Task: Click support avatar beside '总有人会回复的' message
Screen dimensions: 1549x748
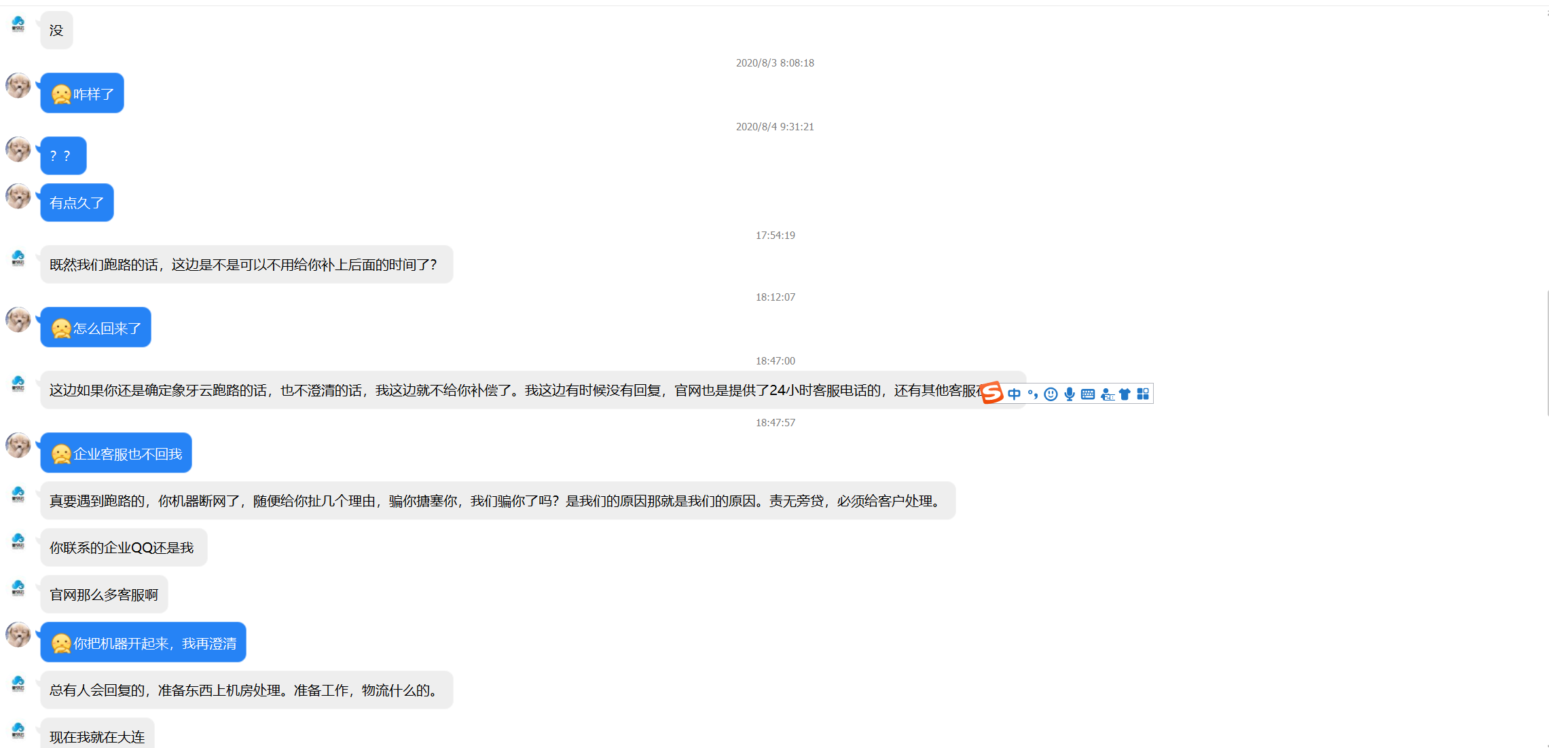Action: [x=18, y=684]
